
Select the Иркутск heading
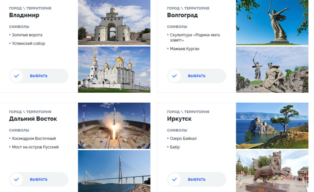pos(179,119)
